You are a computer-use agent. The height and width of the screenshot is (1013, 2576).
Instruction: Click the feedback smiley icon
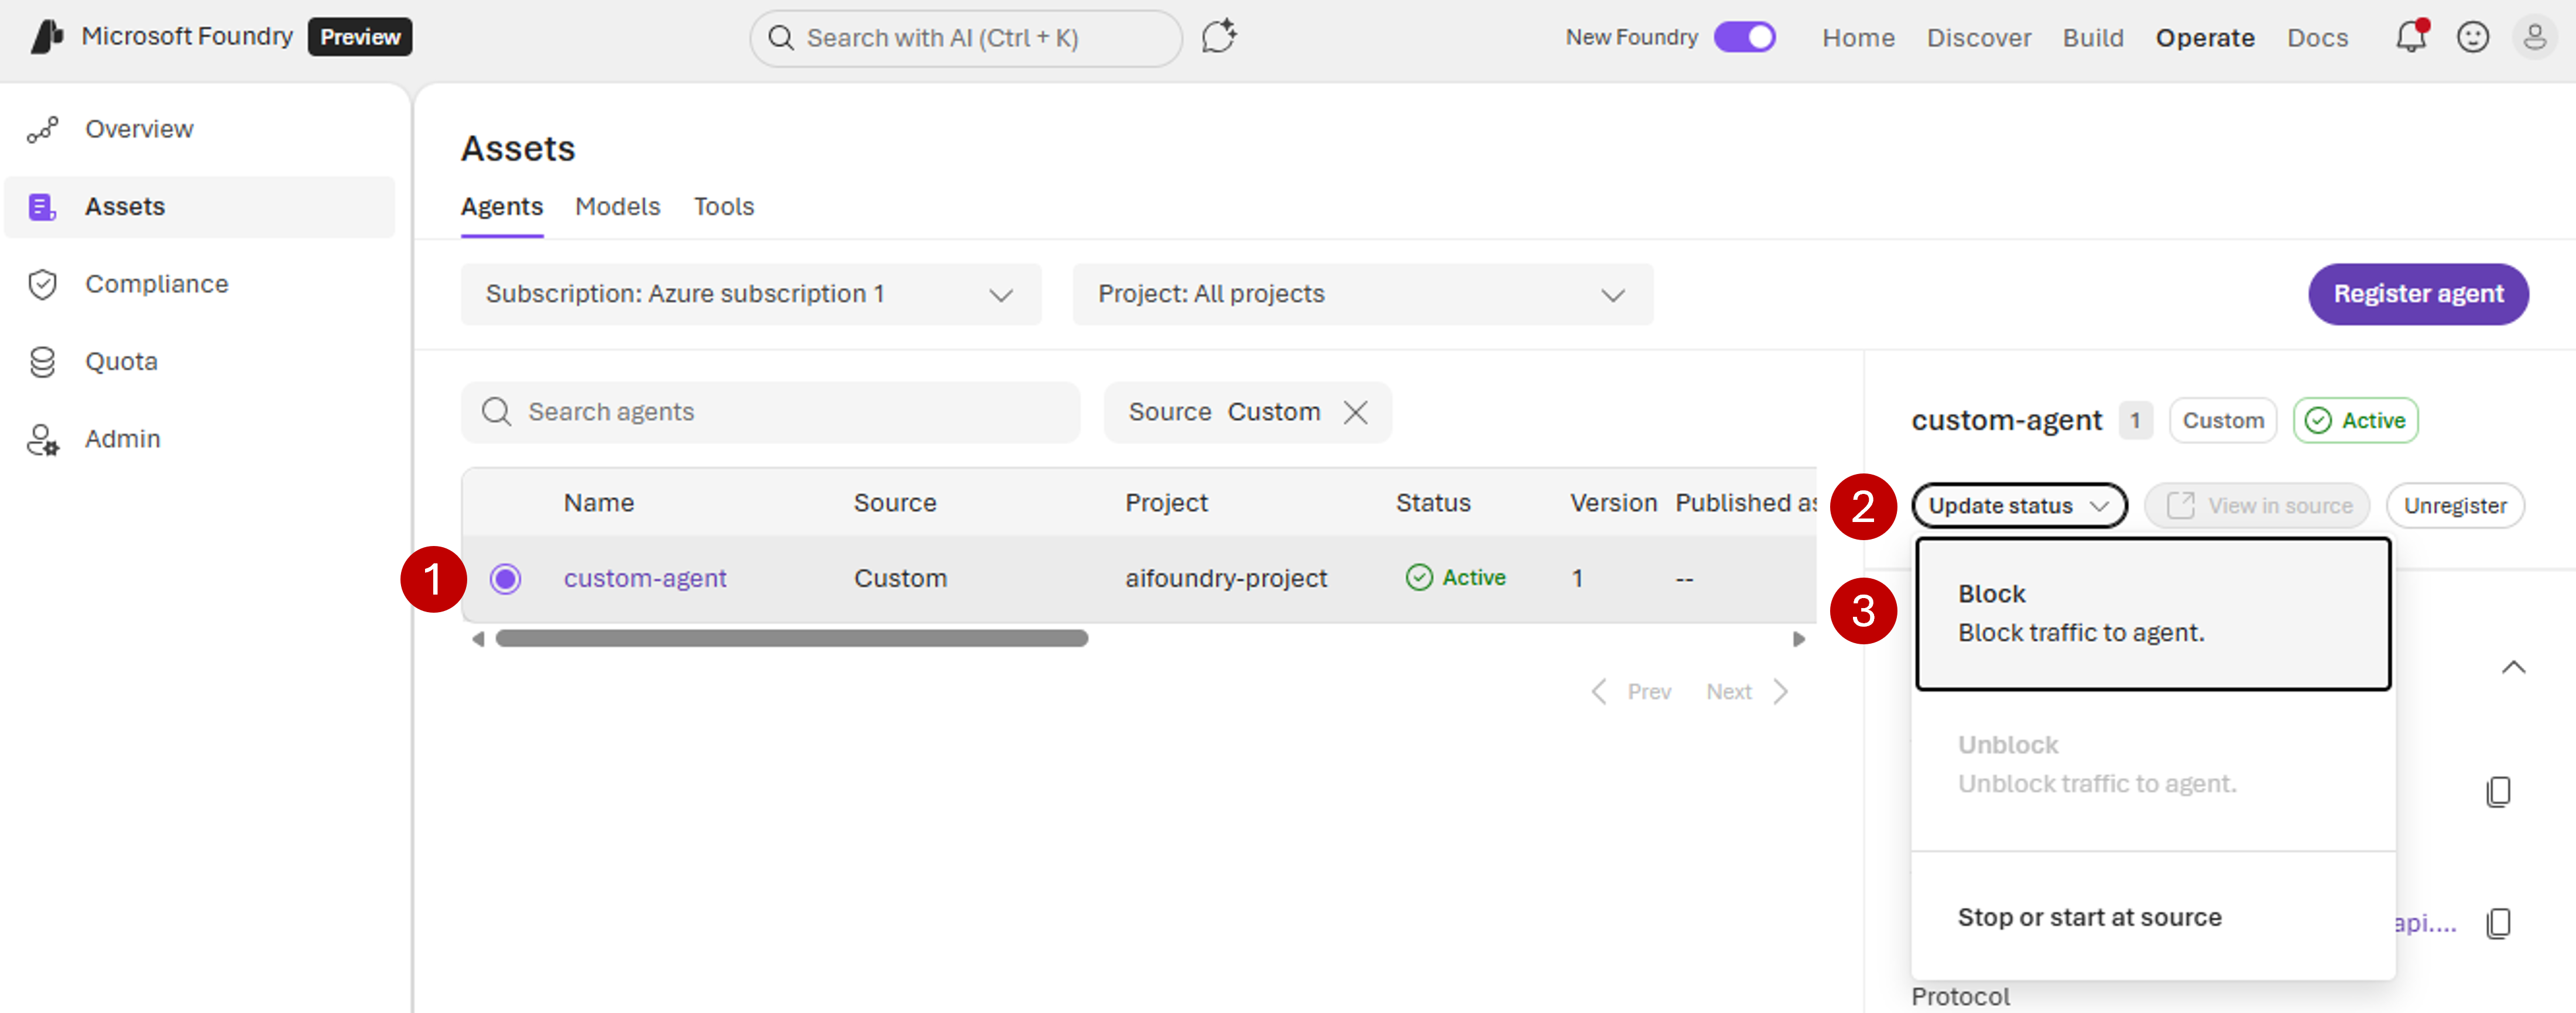2473,37
